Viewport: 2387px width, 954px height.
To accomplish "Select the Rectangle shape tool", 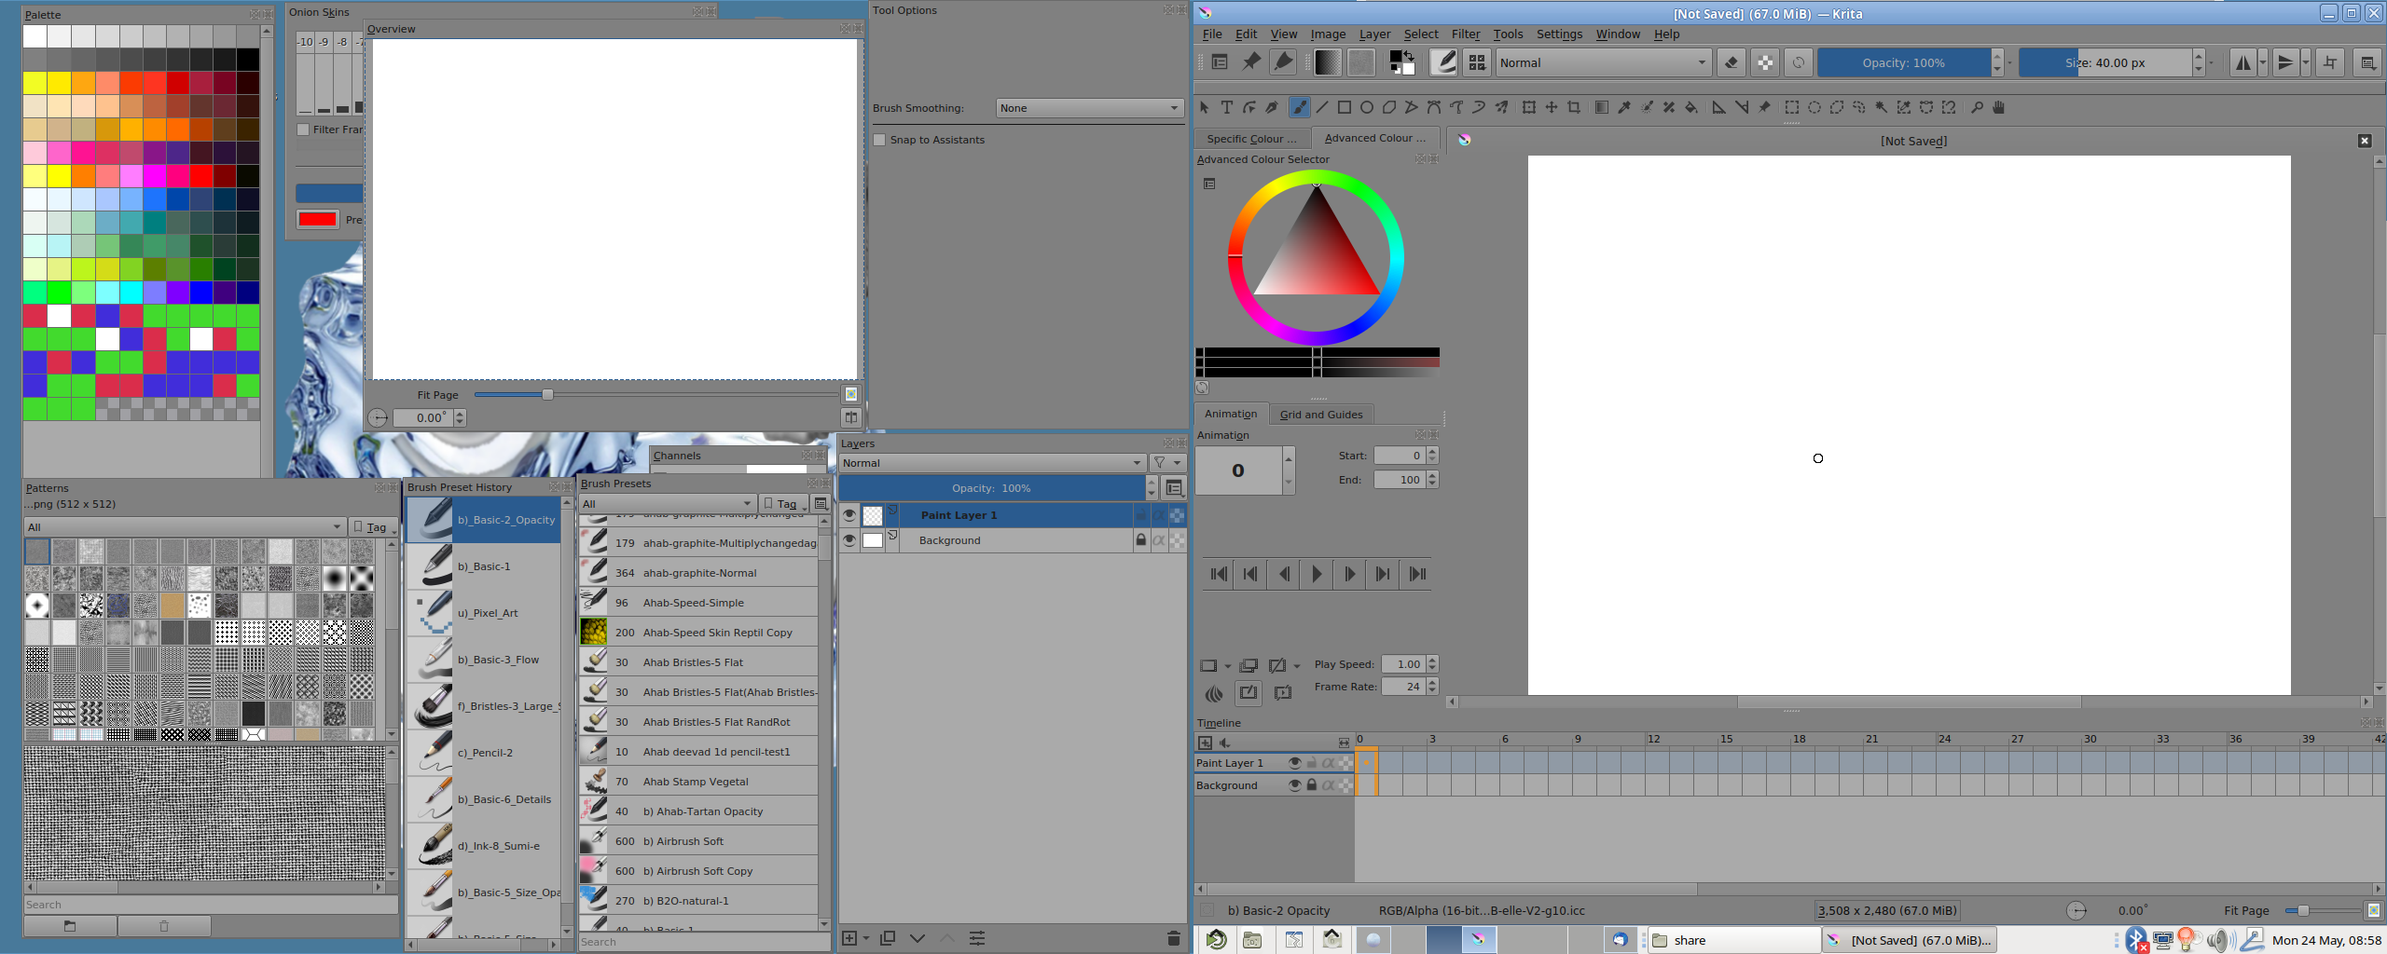I will click(1345, 107).
